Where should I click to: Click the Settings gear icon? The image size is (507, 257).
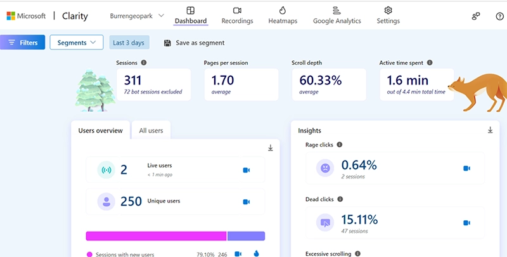pyautogui.click(x=388, y=10)
